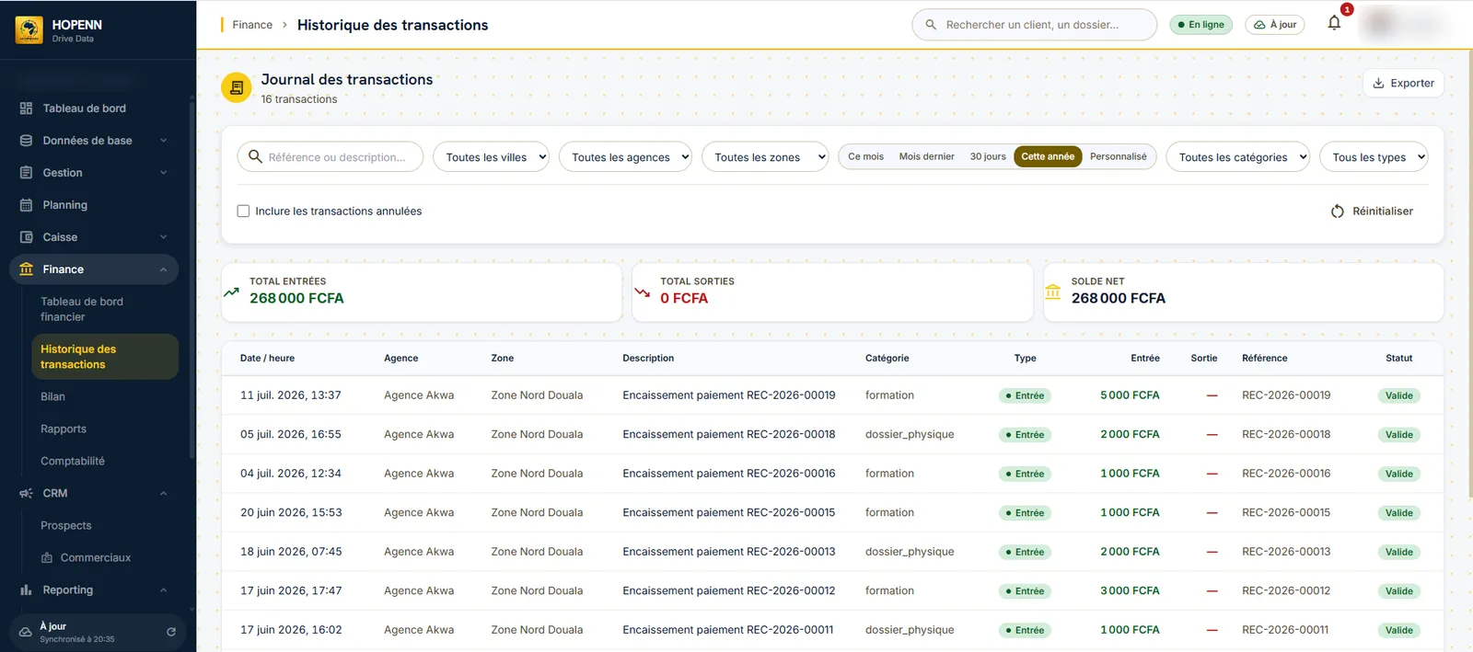
Task: Click the search magnifier in reference field
Action: tap(255, 156)
